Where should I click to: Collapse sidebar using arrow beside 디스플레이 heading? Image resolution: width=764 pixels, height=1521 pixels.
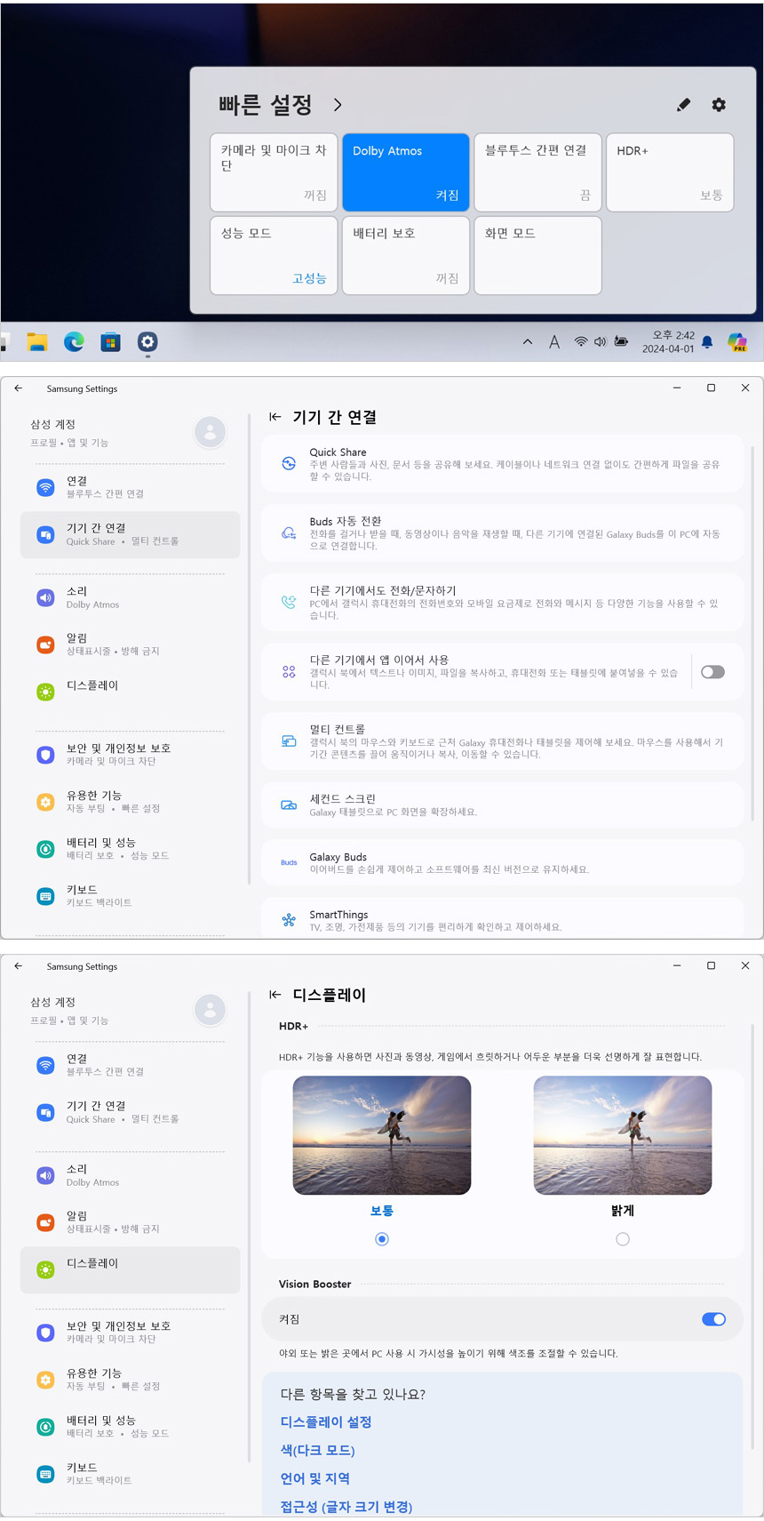click(x=275, y=995)
